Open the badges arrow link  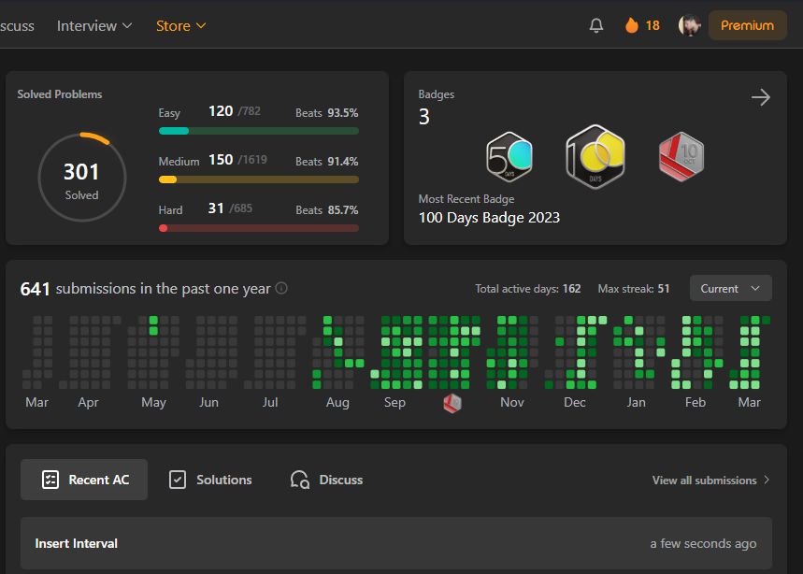(761, 97)
